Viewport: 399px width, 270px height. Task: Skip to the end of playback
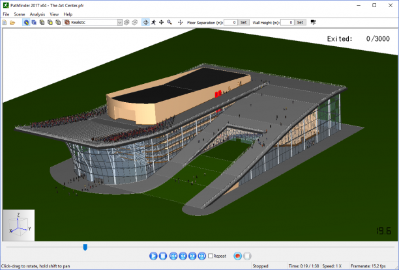[202, 256]
